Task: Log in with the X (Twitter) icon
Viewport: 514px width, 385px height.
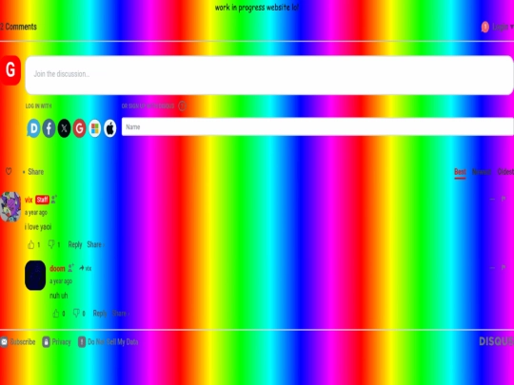Action: point(65,128)
